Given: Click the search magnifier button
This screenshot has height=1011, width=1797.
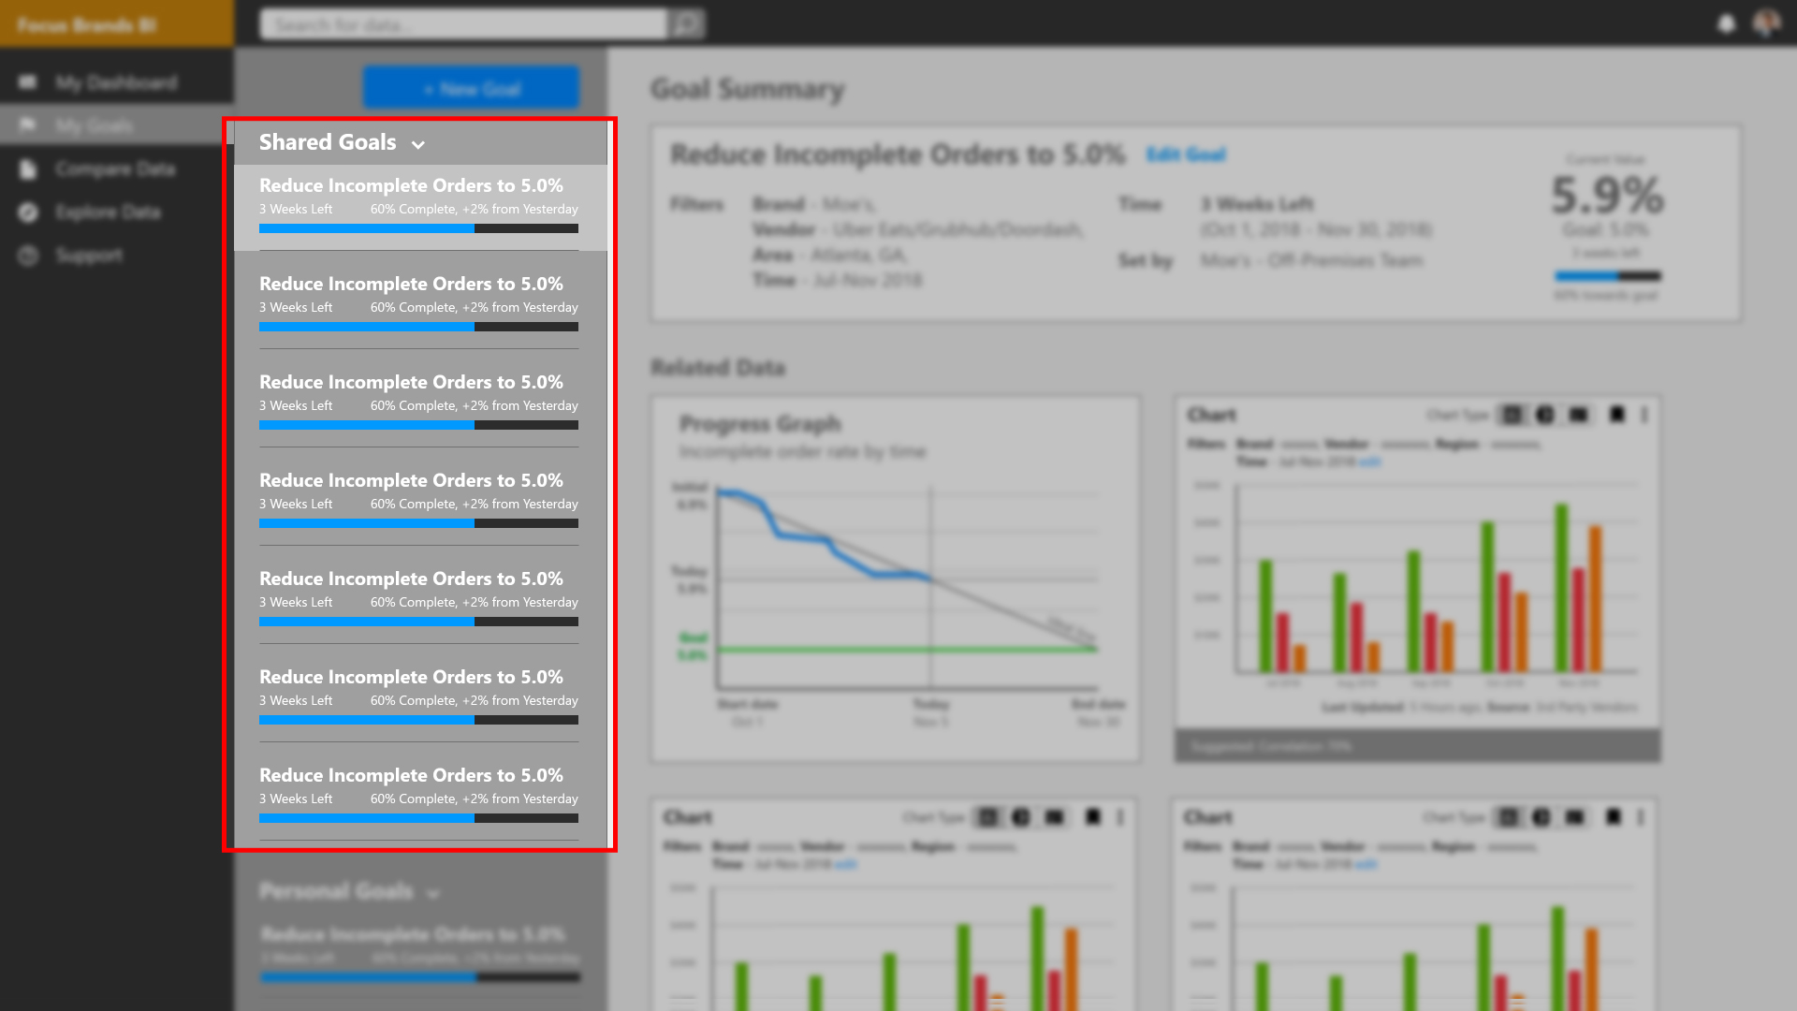Looking at the screenshot, I should point(687,24).
